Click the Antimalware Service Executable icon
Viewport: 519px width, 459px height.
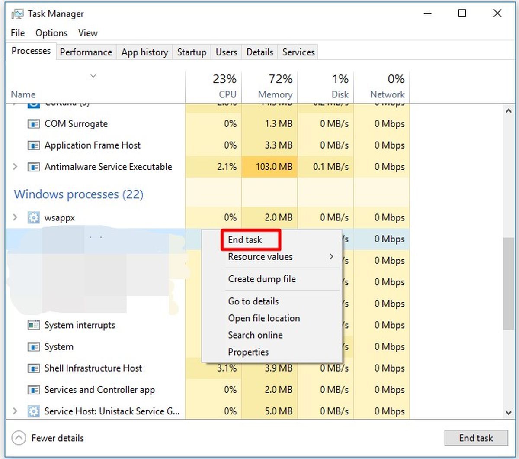tap(34, 167)
